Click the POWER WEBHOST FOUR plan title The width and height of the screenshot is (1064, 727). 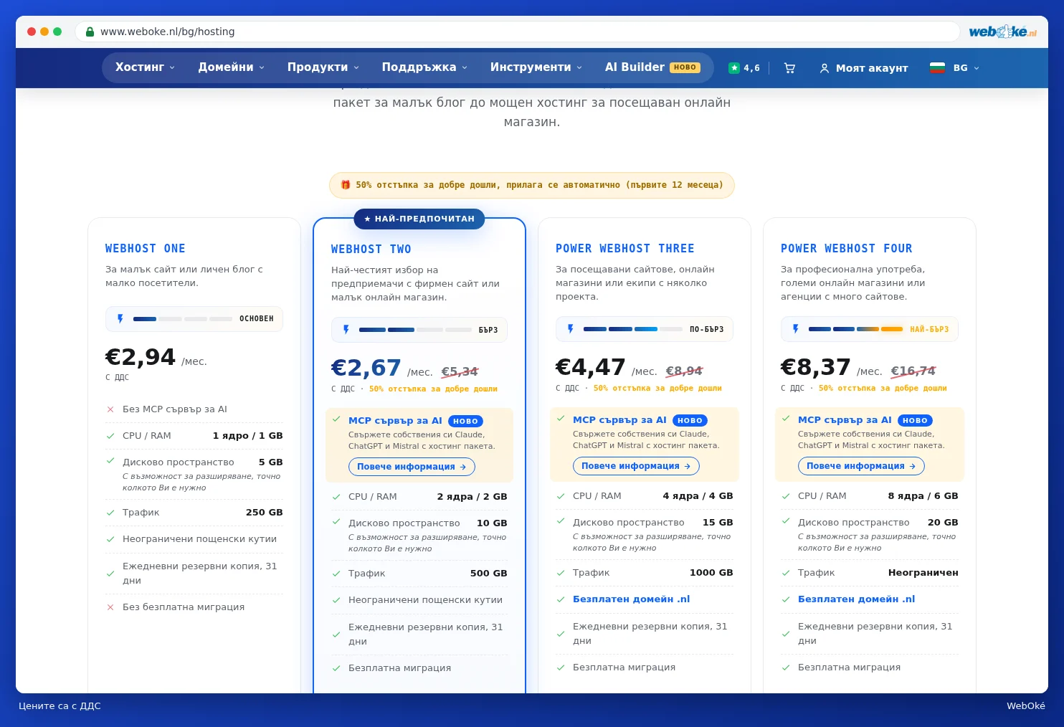click(x=847, y=249)
